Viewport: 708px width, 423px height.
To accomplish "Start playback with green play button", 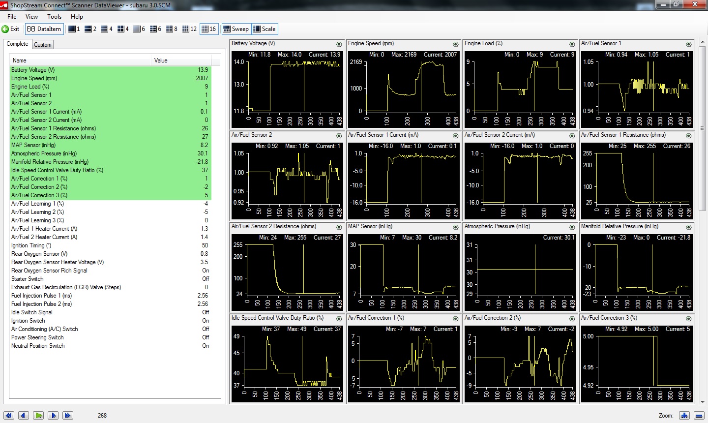I will [x=38, y=416].
